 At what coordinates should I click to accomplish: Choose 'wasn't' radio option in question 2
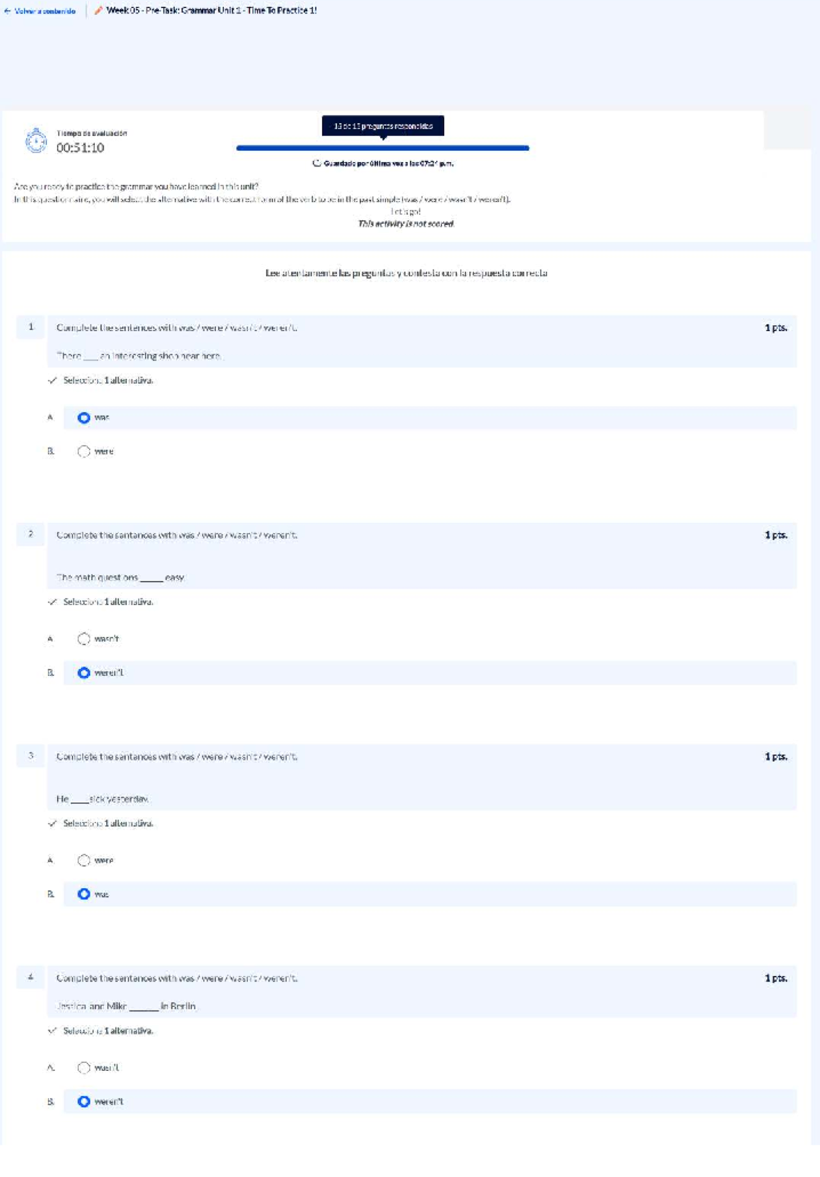pos(84,639)
